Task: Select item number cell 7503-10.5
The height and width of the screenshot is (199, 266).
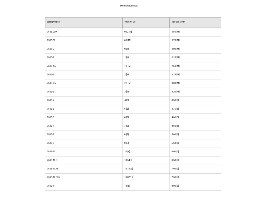Action: pyautogui.click(x=52, y=160)
